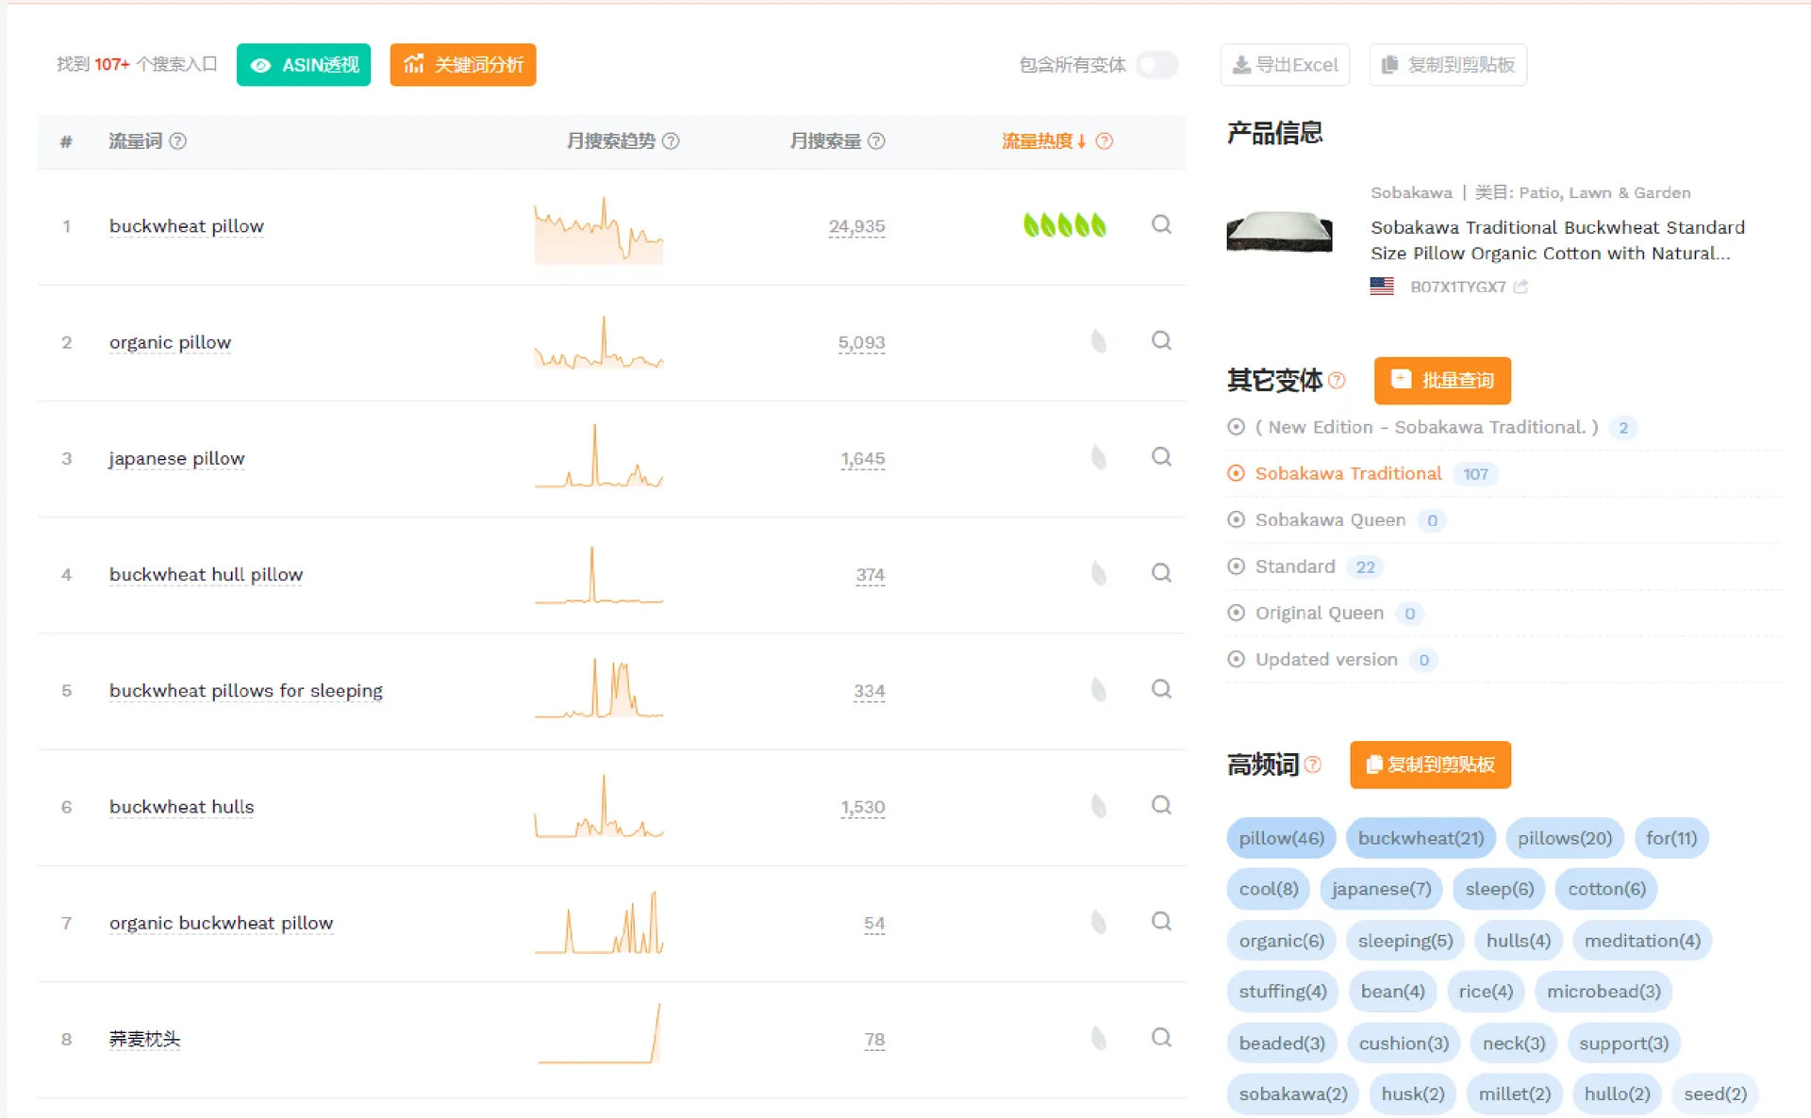The height and width of the screenshot is (1118, 1811).
Task: Copy high-frequency words with orange 复制到剪贴板 button
Action: click(1431, 765)
